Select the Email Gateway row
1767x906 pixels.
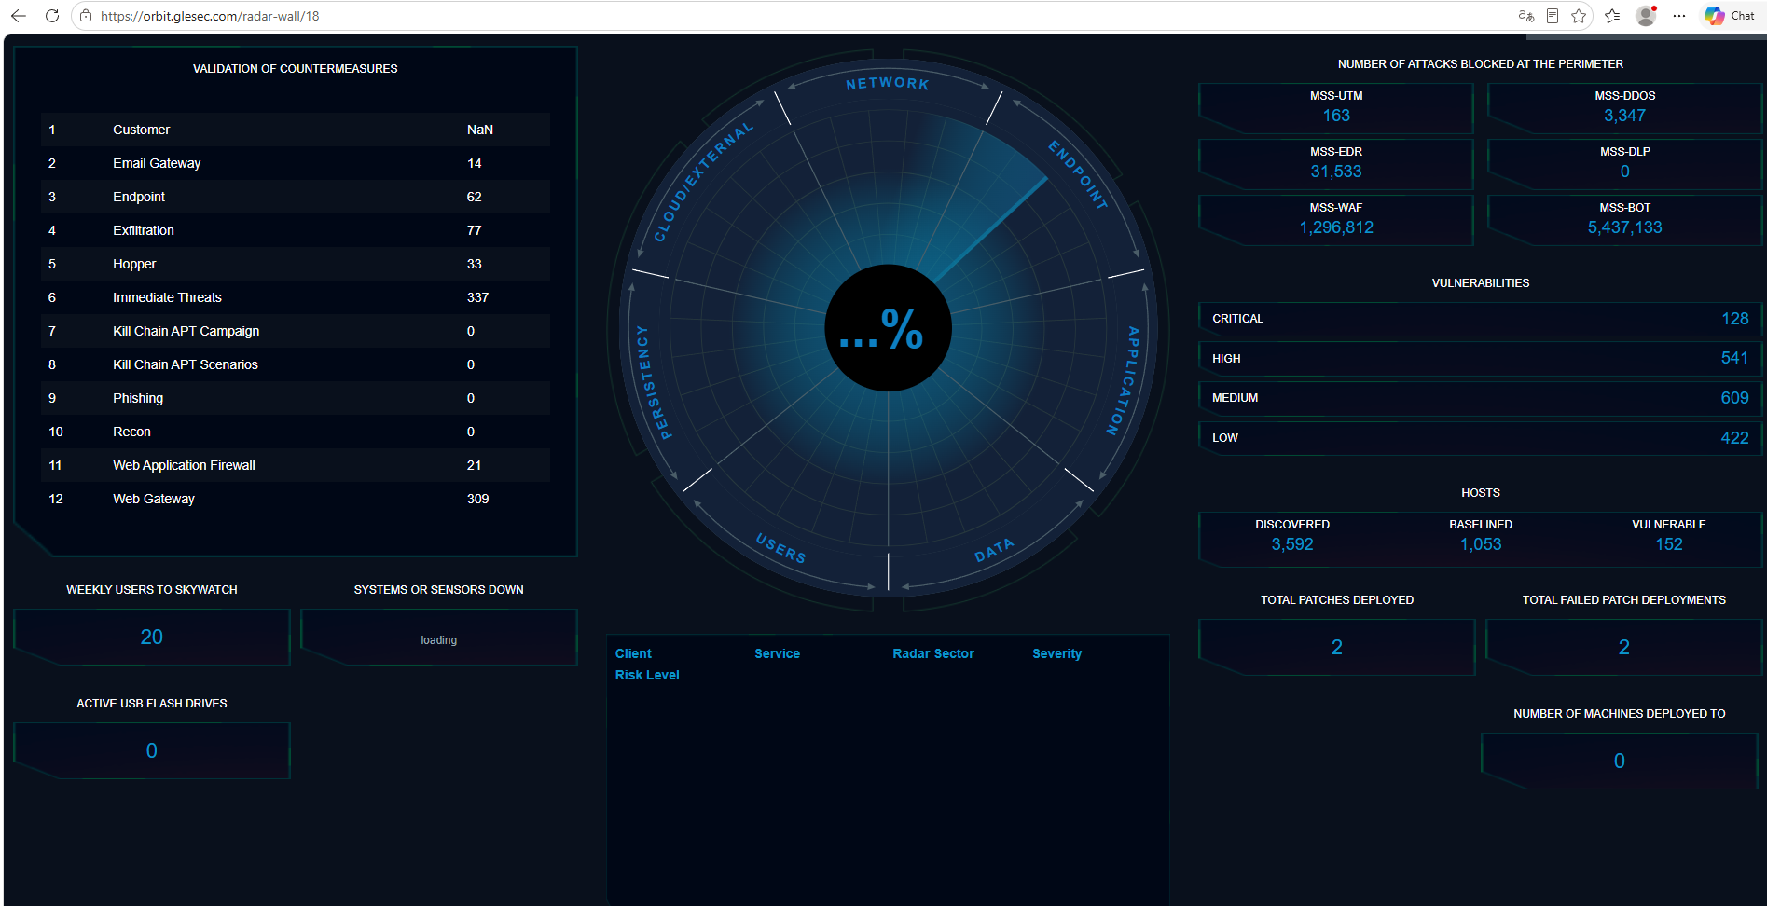coord(296,163)
